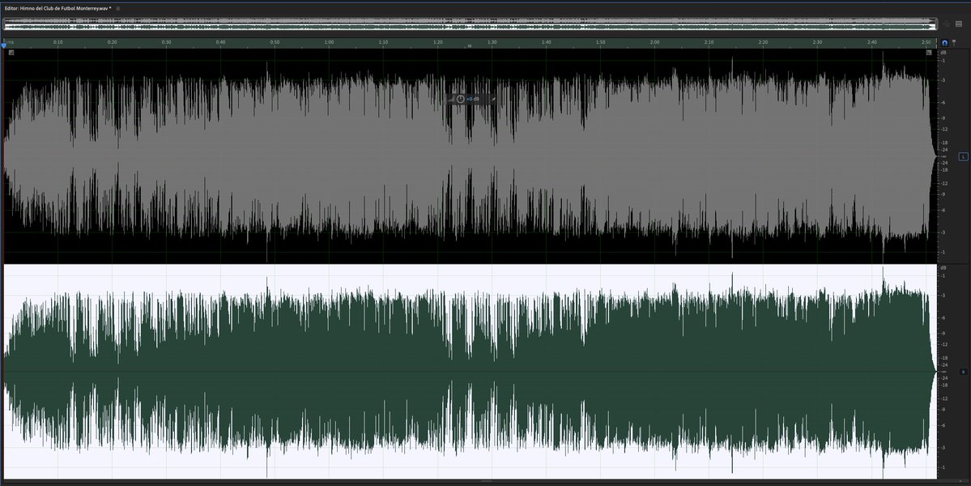Click the dB label atop right channel scale

(943, 267)
